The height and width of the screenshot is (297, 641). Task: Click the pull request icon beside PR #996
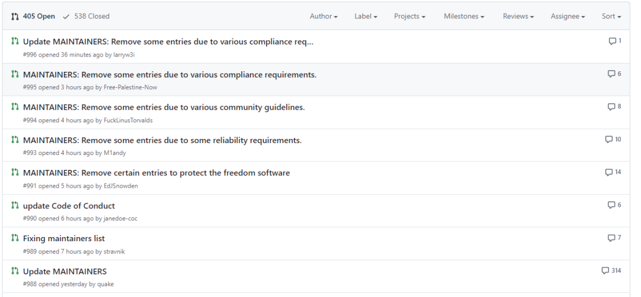[15, 41]
